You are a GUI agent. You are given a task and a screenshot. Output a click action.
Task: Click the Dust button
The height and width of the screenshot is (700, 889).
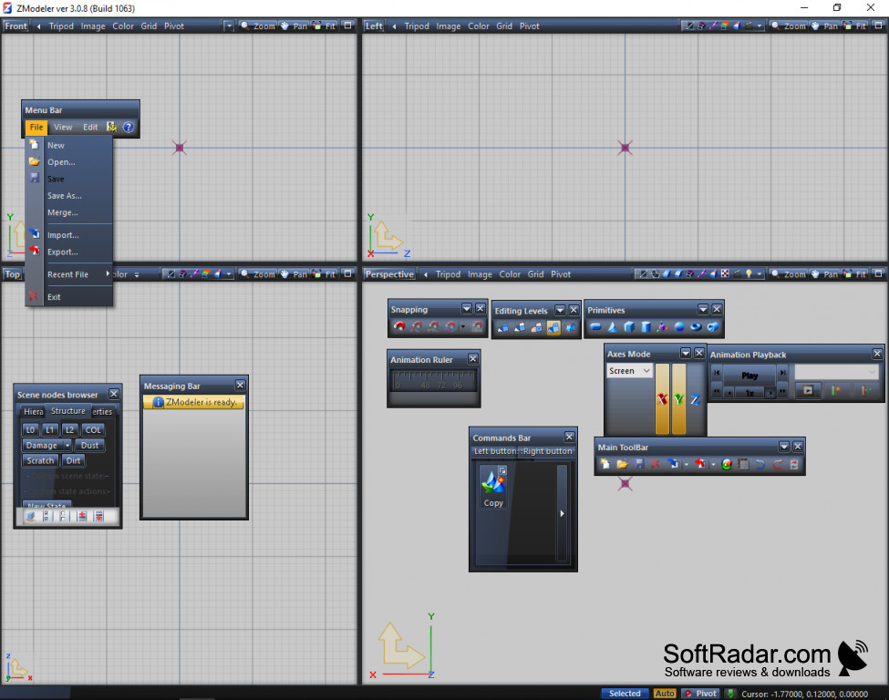pyautogui.click(x=89, y=446)
